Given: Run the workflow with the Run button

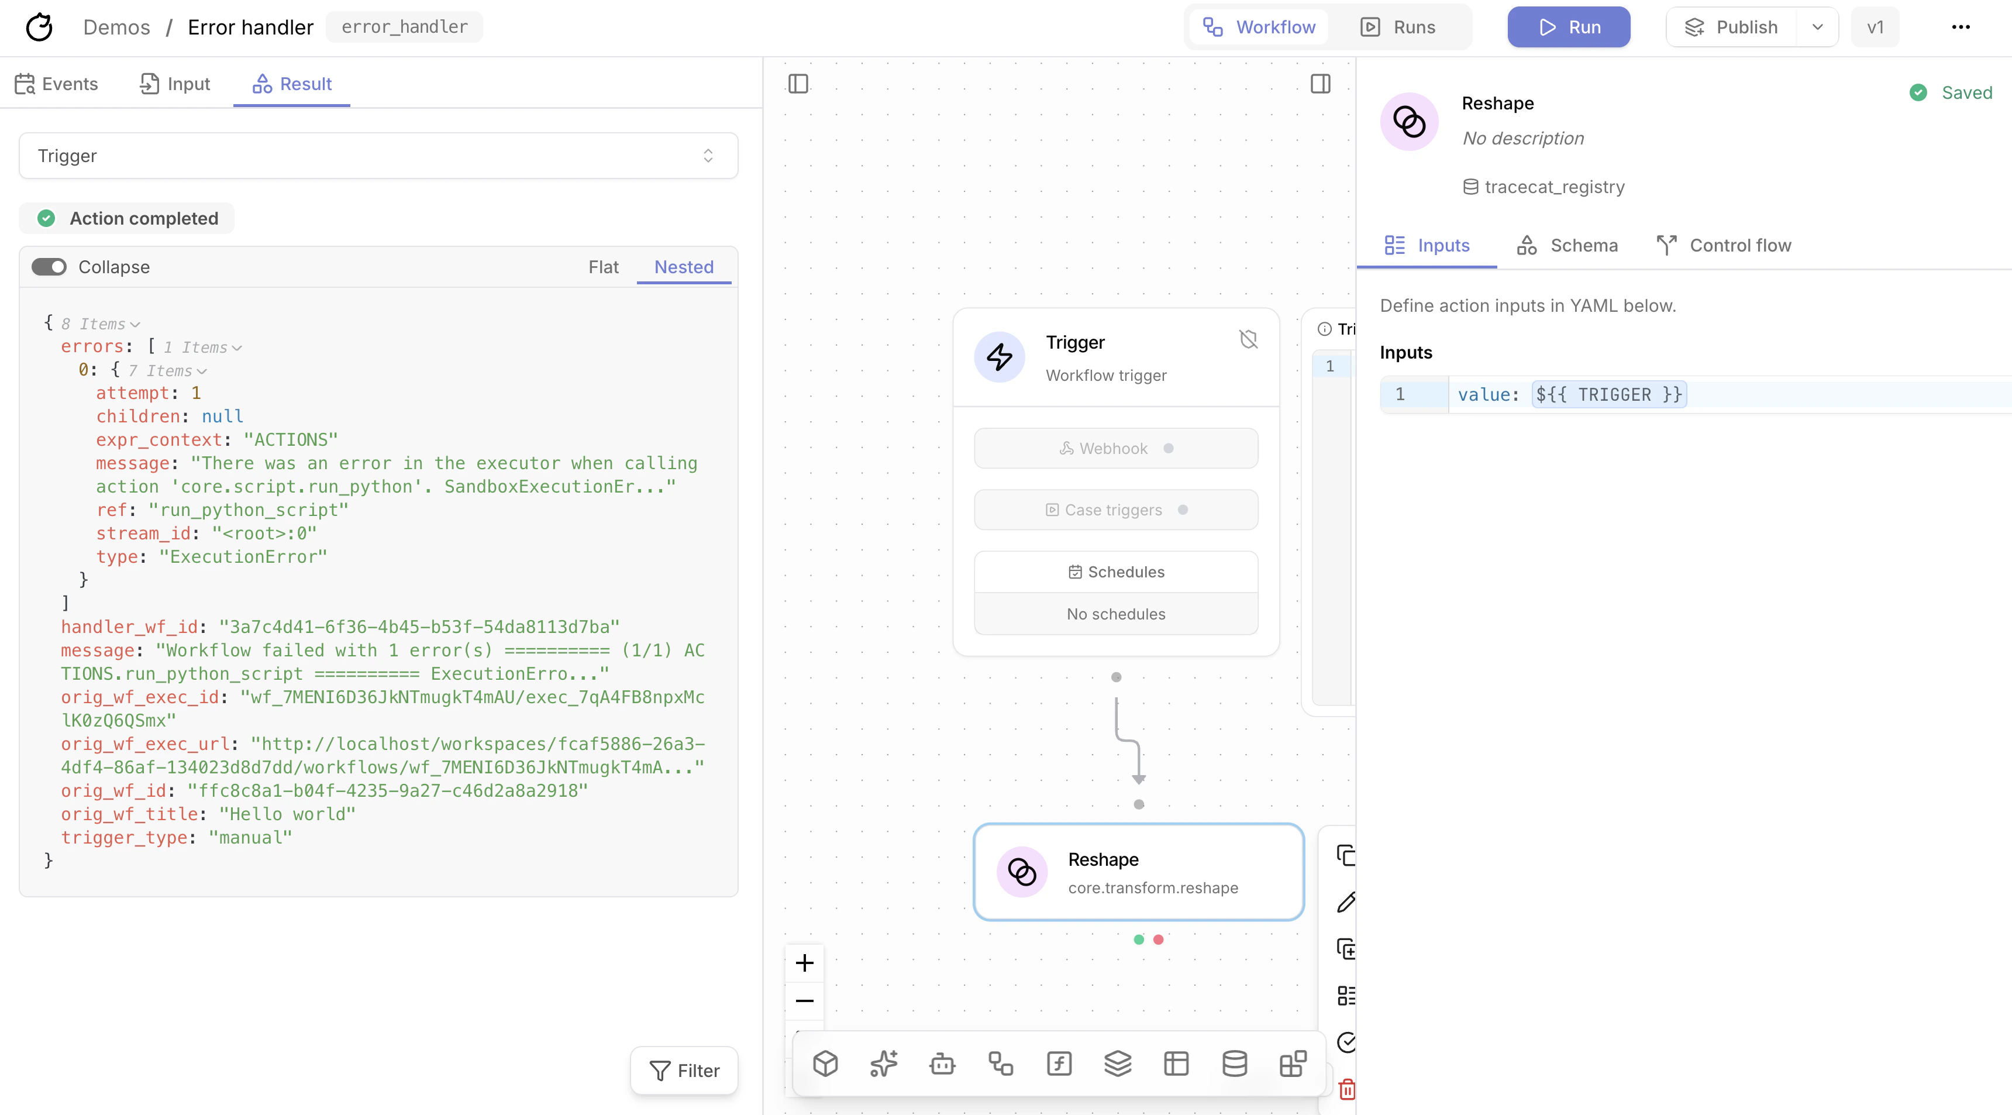Looking at the screenshot, I should pyautogui.click(x=1567, y=26).
